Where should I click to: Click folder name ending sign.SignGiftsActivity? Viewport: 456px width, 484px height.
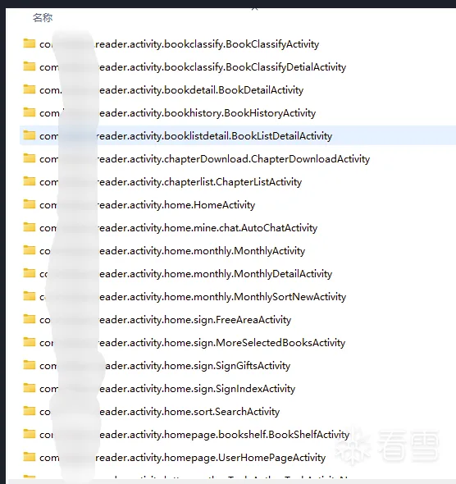coord(165,366)
